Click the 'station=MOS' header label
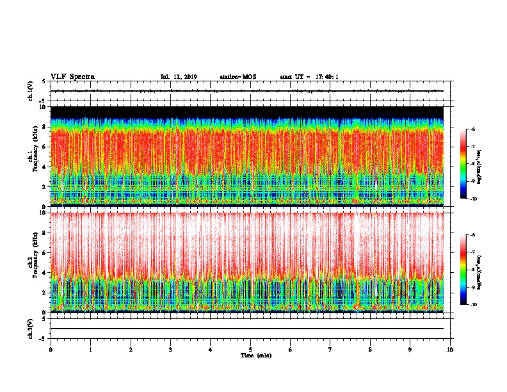The width and height of the screenshot is (507, 392). point(238,77)
